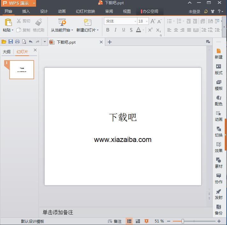
Task: Zoom in with plus button
Action: pyautogui.click(x=219, y=221)
